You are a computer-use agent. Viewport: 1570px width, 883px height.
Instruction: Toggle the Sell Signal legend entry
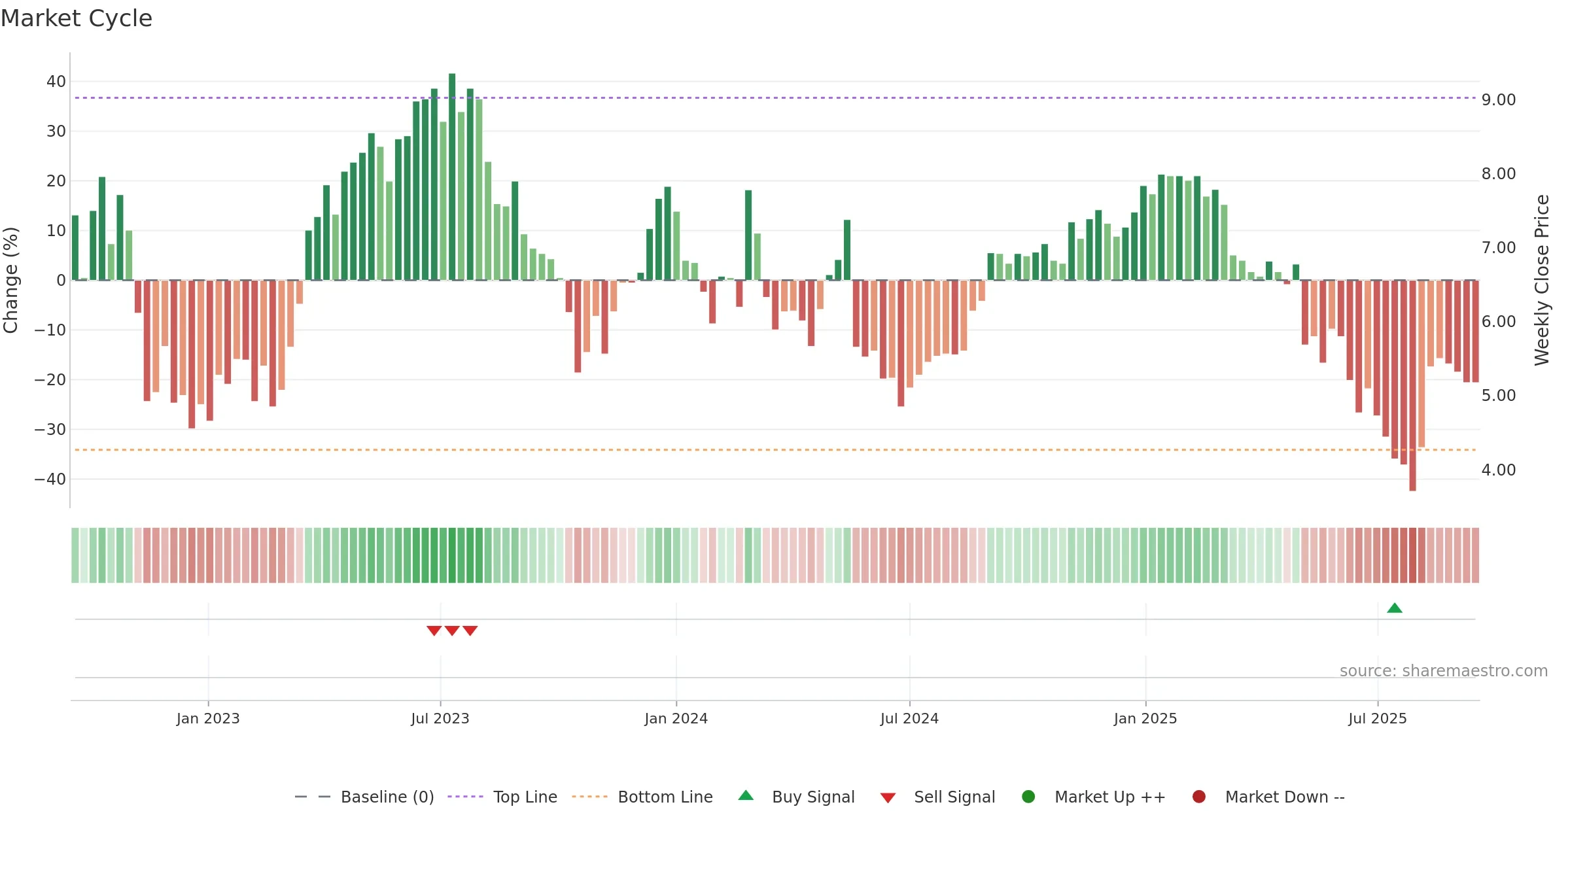tap(937, 797)
